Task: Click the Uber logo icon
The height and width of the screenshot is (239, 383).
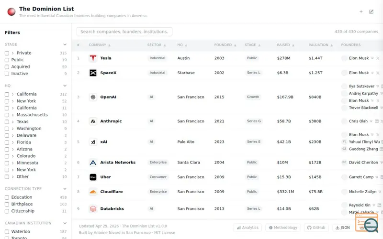Action: (93, 177)
